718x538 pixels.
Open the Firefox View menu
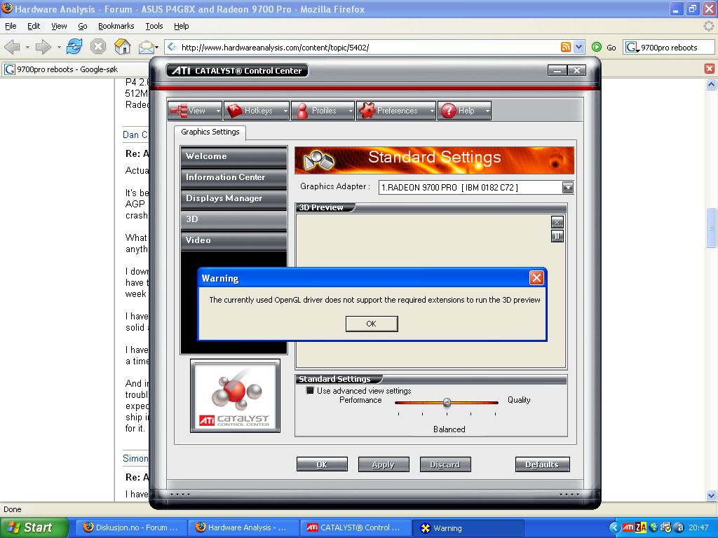coord(59,26)
